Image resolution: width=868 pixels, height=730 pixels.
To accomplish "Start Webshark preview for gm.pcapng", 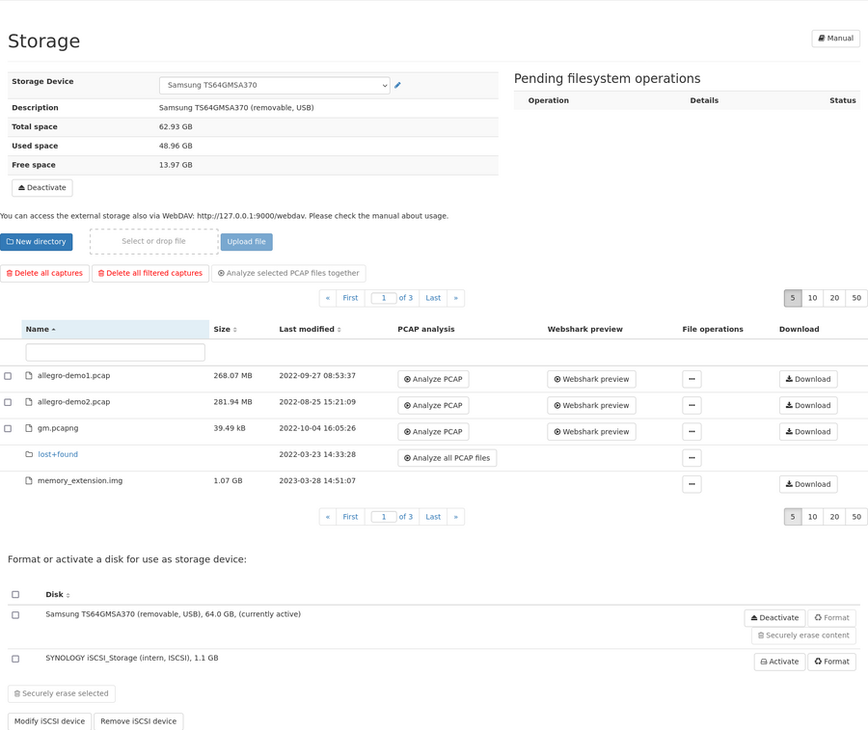I will click(591, 432).
